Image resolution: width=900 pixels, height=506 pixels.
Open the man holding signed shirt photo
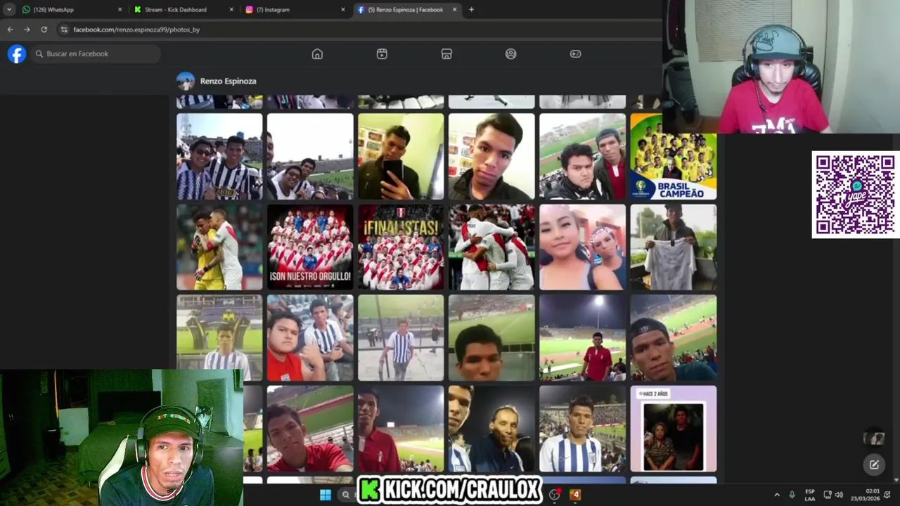click(x=674, y=247)
